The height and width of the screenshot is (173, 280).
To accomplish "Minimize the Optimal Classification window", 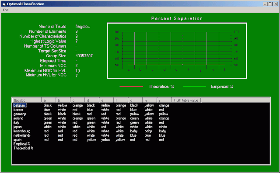I will 266,4.
